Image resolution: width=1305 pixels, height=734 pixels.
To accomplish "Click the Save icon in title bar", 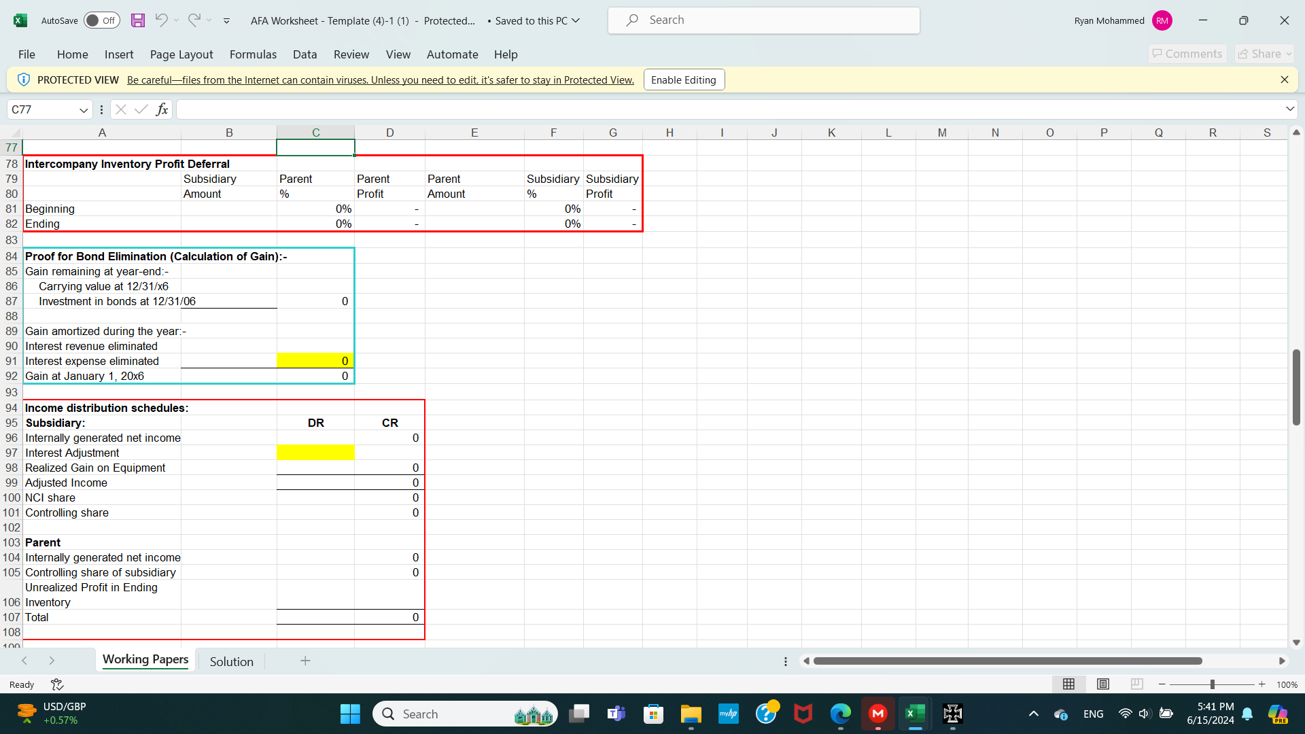I will [138, 20].
